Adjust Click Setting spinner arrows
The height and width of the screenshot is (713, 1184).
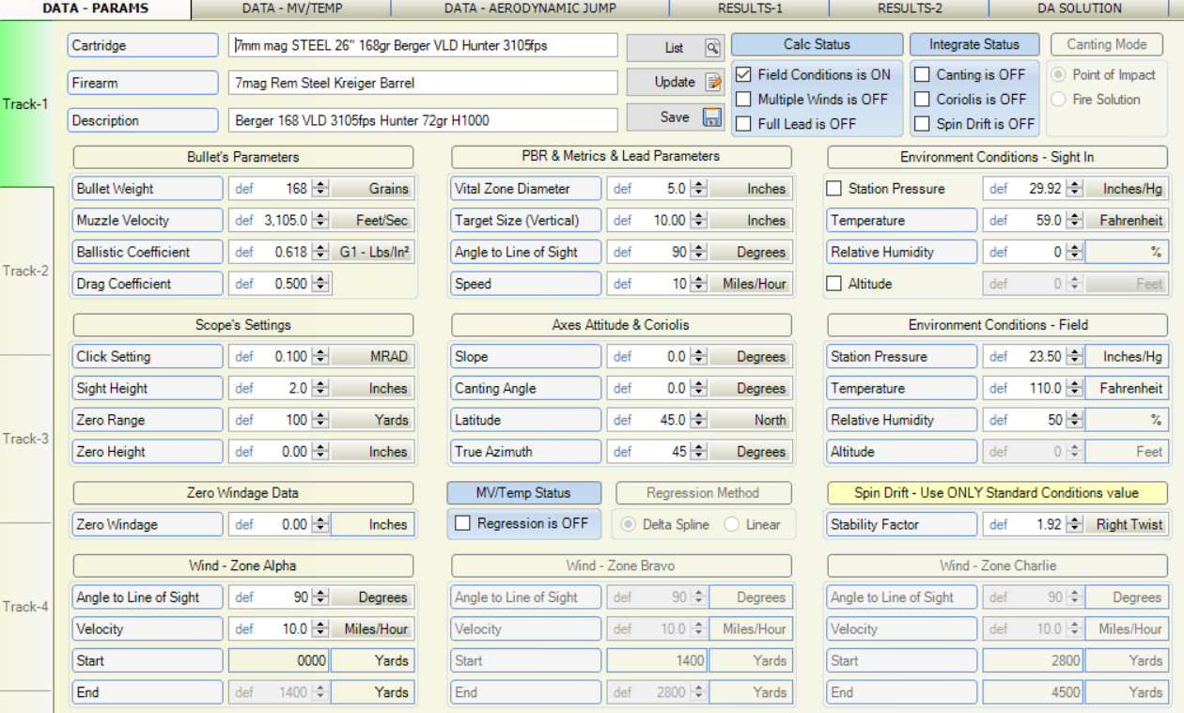[320, 357]
